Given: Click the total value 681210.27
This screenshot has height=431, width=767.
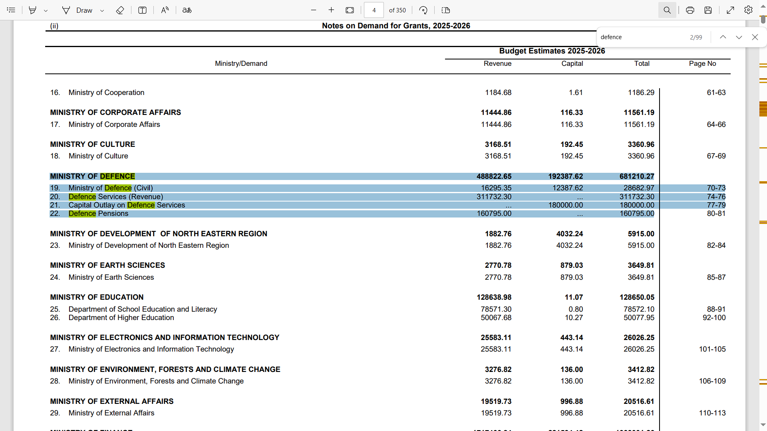Looking at the screenshot, I should (x=637, y=176).
